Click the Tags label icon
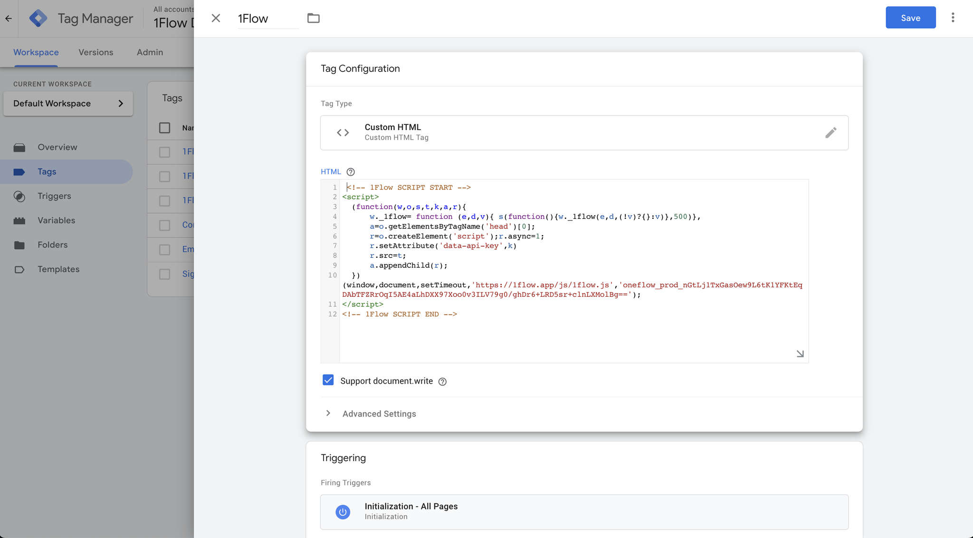This screenshot has width=973, height=538. click(x=19, y=172)
